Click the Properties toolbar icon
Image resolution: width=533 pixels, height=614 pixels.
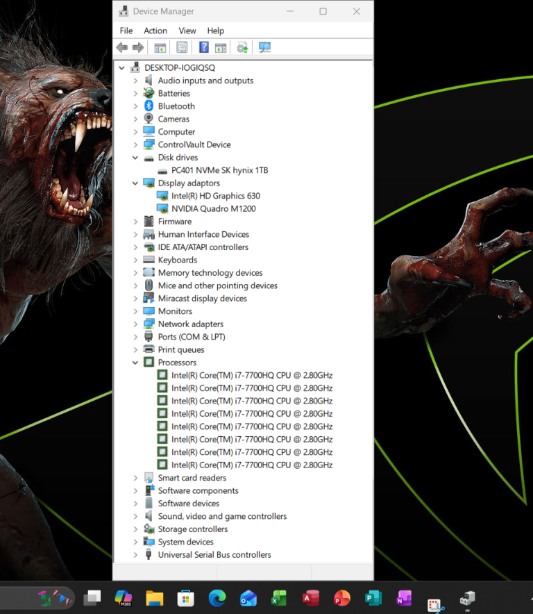(x=182, y=47)
